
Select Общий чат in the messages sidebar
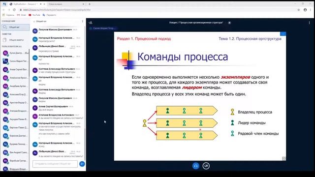[x=15, y=28]
